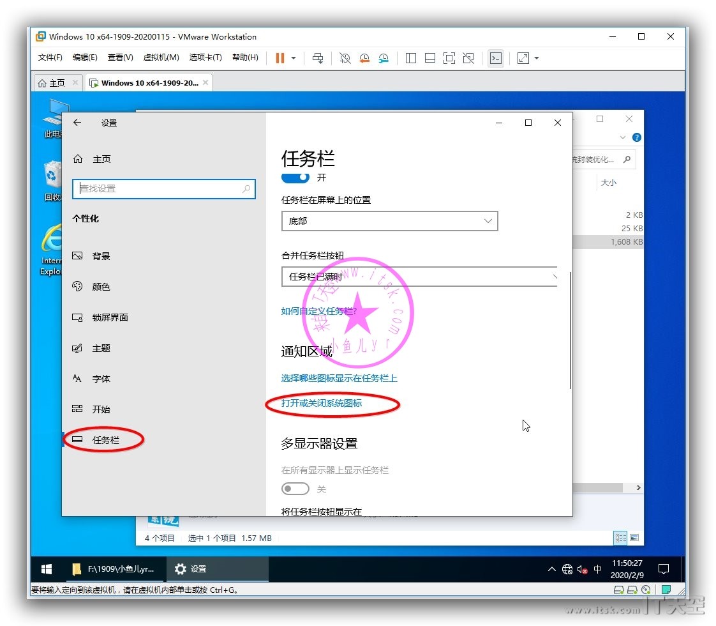
Task: Click the muted volume tray icon
Action: point(582,569)
